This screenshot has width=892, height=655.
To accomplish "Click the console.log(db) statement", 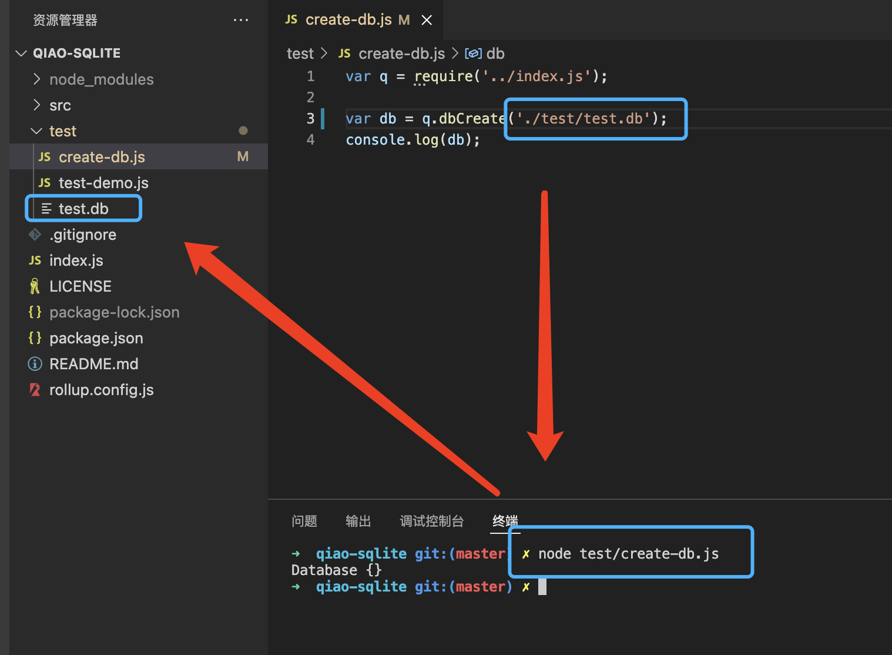I will (413, 140).
